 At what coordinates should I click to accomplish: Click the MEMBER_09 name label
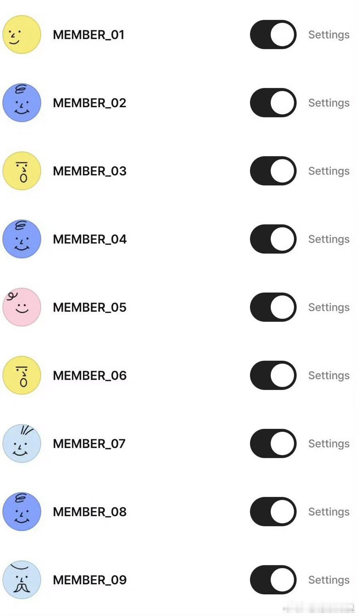90,580
